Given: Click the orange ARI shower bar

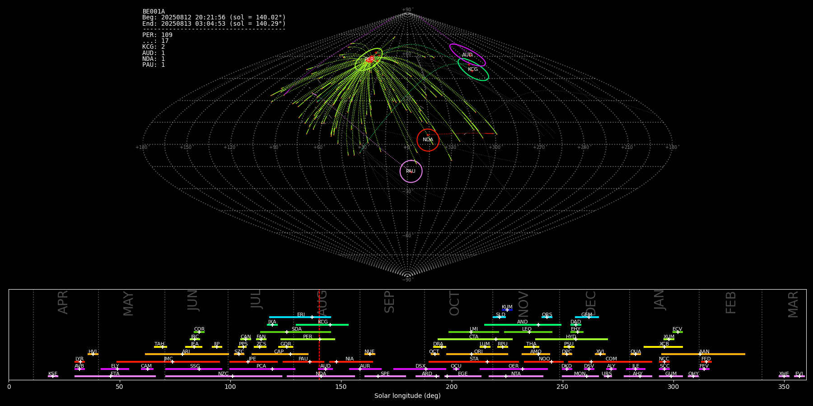Looking at the screenshot, I should click(187, 354).
